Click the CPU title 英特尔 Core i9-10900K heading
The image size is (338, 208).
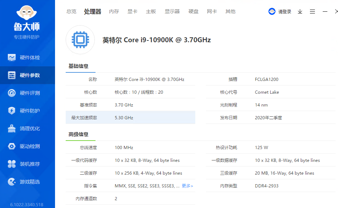click(157, 40)
